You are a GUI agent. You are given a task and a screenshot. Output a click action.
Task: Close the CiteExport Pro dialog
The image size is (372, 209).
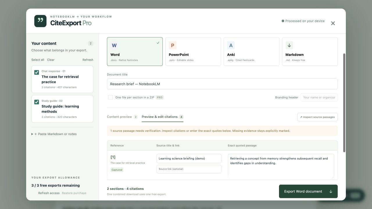(x=333, y=23)
